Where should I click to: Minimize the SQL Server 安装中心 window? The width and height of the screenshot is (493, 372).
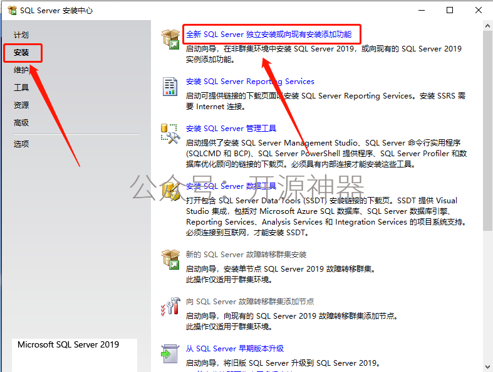(x=422, y=11)
